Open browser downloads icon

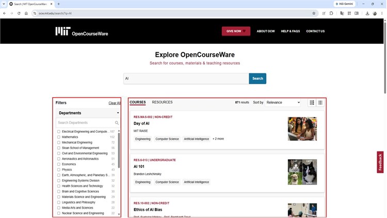367,13
